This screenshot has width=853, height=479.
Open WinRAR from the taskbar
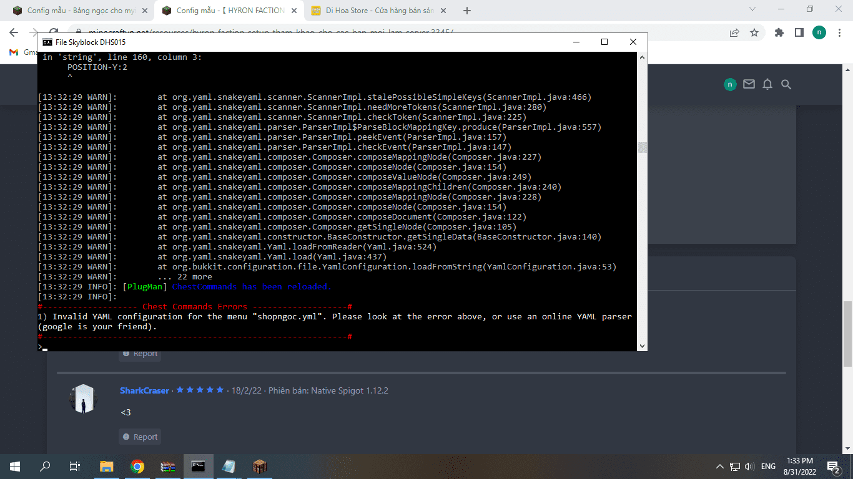[x=168, y=466]
